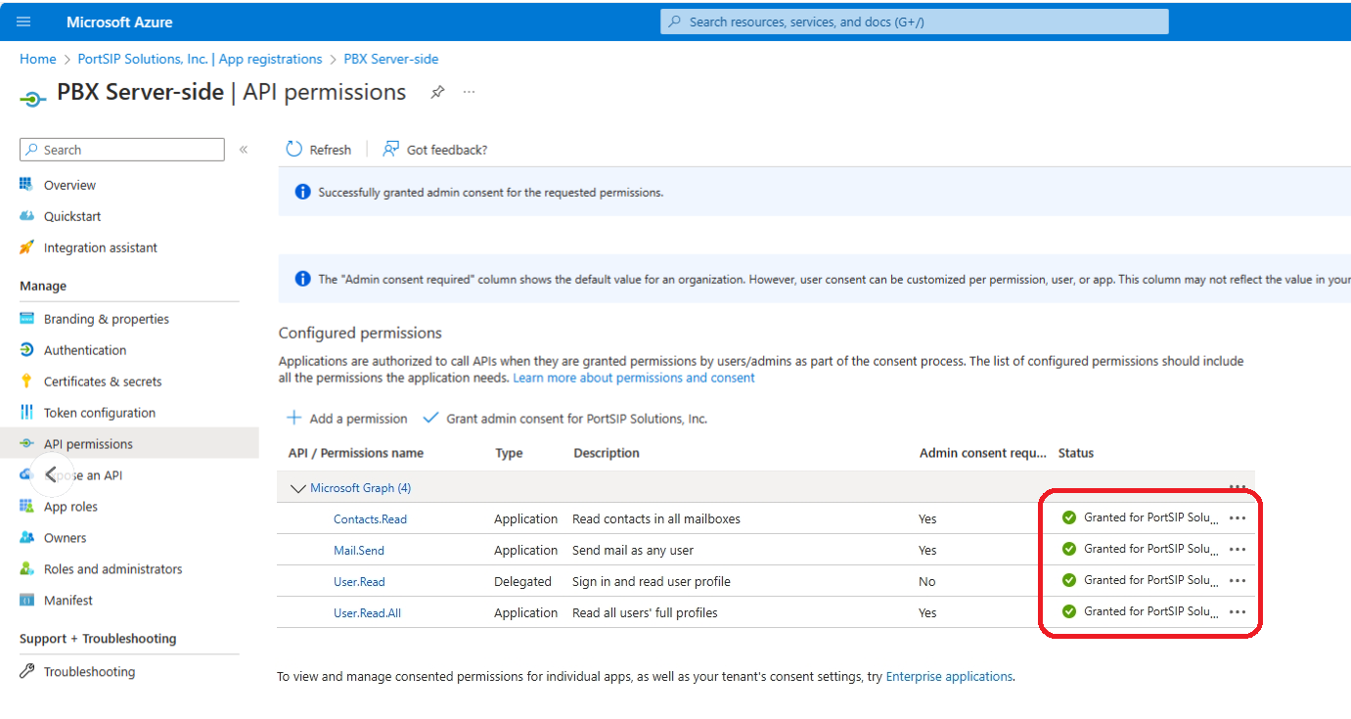Viewport: 1351px width, 719px height.
Task: Click the top search resources box
Action: point(914,22)
